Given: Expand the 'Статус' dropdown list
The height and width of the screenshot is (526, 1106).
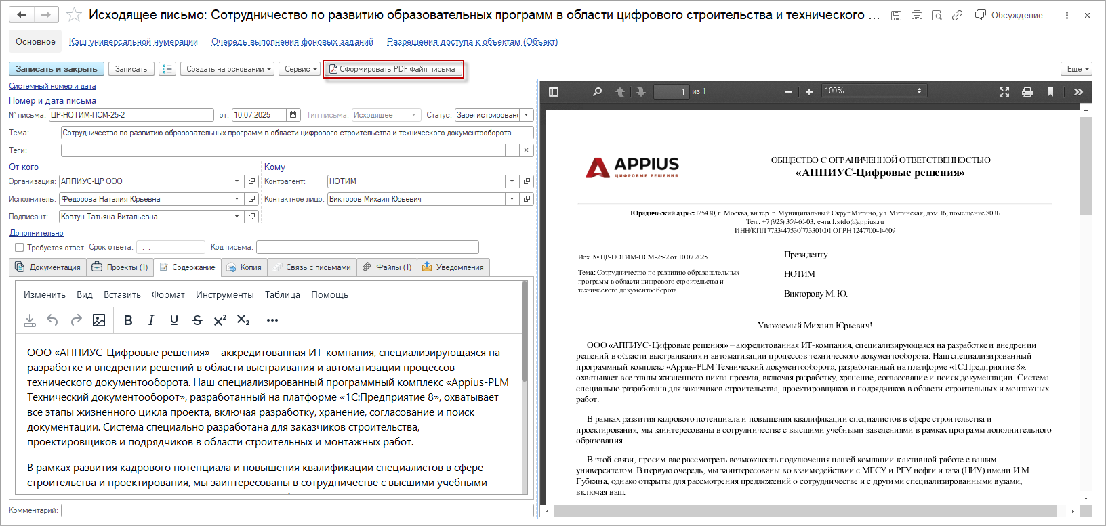Looking at the screenshot, I should 527,115.
